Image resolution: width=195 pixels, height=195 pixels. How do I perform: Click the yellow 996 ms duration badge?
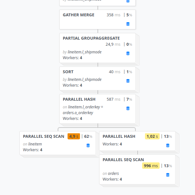151,166
